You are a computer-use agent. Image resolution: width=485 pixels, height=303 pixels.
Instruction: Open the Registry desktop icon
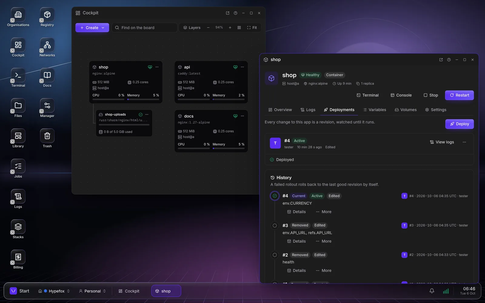click(47, 17)
